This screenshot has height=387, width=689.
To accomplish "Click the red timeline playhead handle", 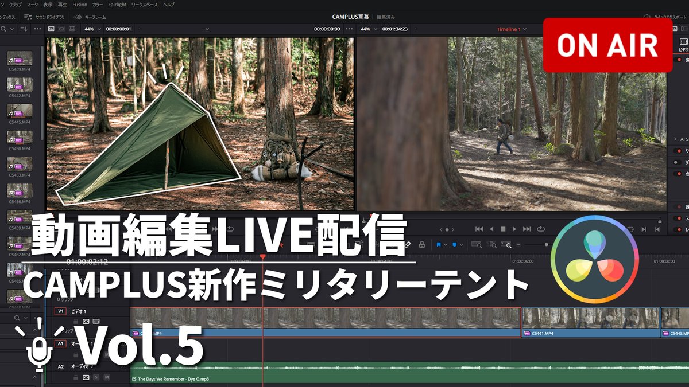I will [263, 256].
